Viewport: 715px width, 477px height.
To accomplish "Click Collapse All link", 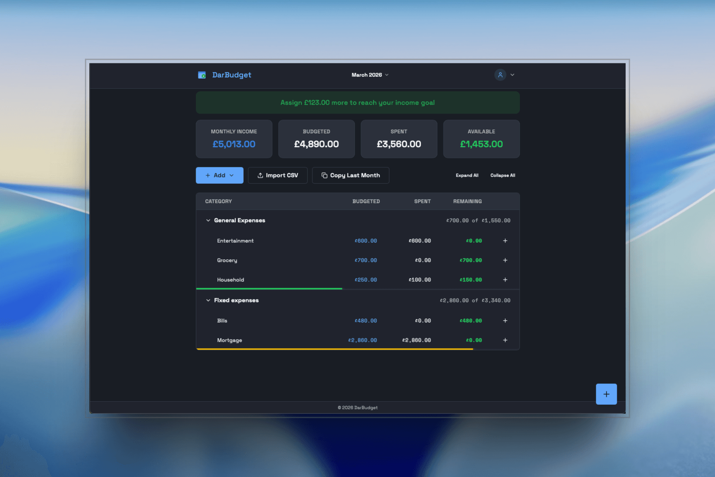I will click(502, 176).
